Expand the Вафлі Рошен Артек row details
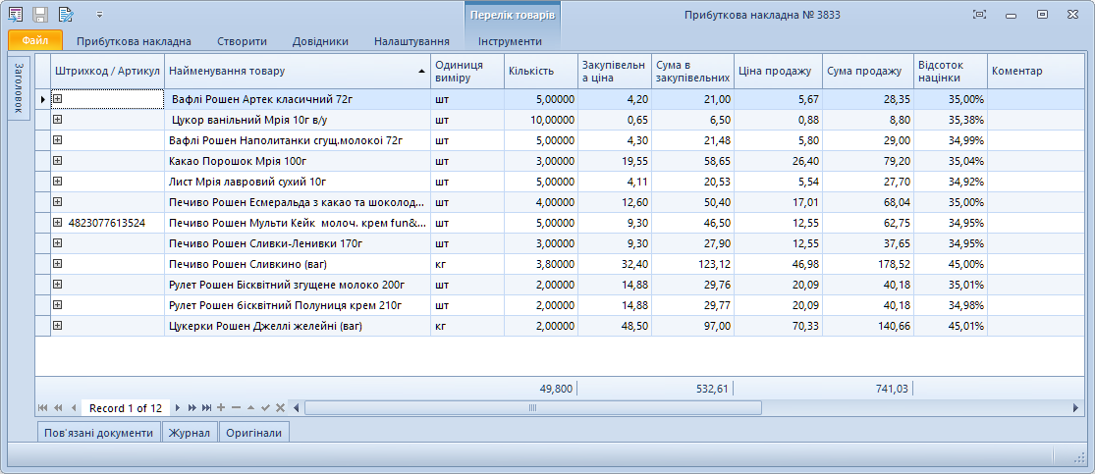 57,99
